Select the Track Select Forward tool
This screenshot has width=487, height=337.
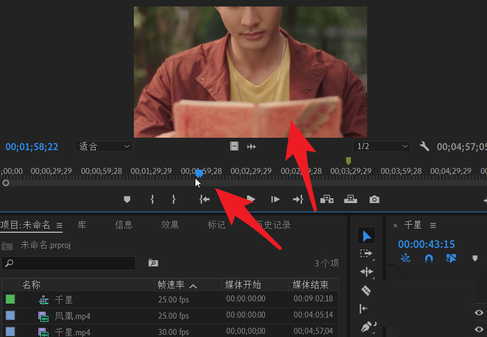tap(367, 254)
